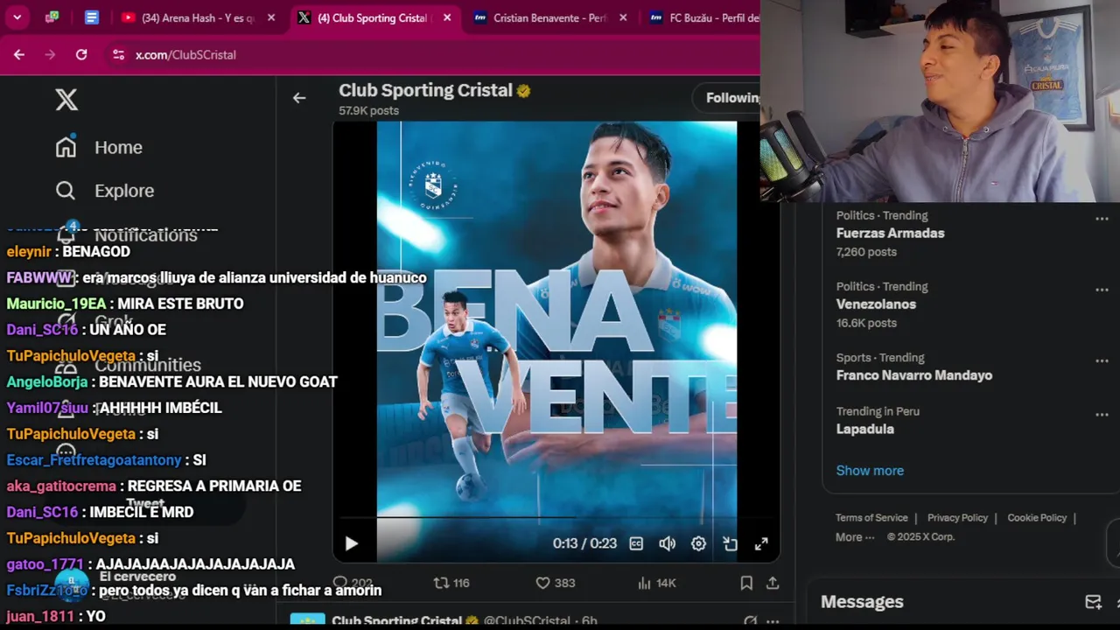This screenshot has height=630, width=1120.
Task: Open the Fuerzas Armadas trending topic
Action: pyautogui.click(x=890, y=234)
